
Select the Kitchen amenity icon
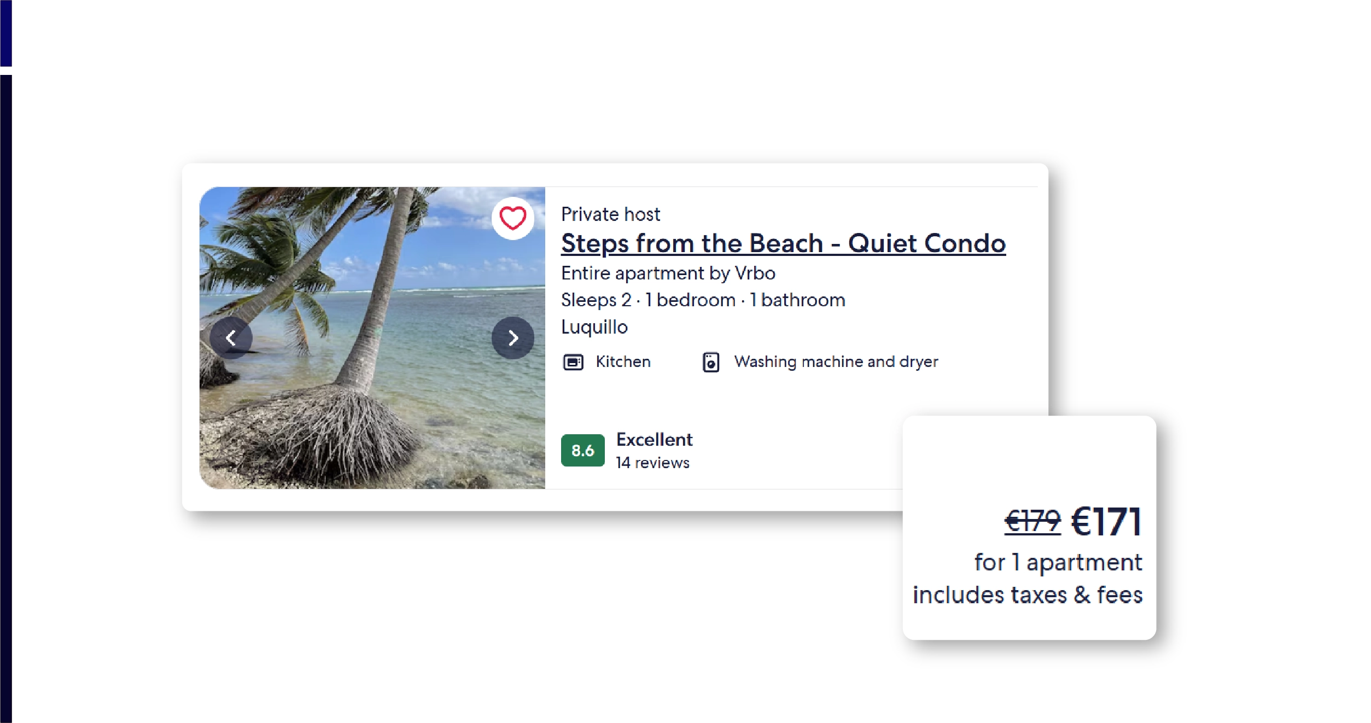[x=573, y=361]
